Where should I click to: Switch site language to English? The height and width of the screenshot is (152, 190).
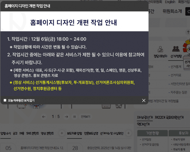(x=170, y=2)
